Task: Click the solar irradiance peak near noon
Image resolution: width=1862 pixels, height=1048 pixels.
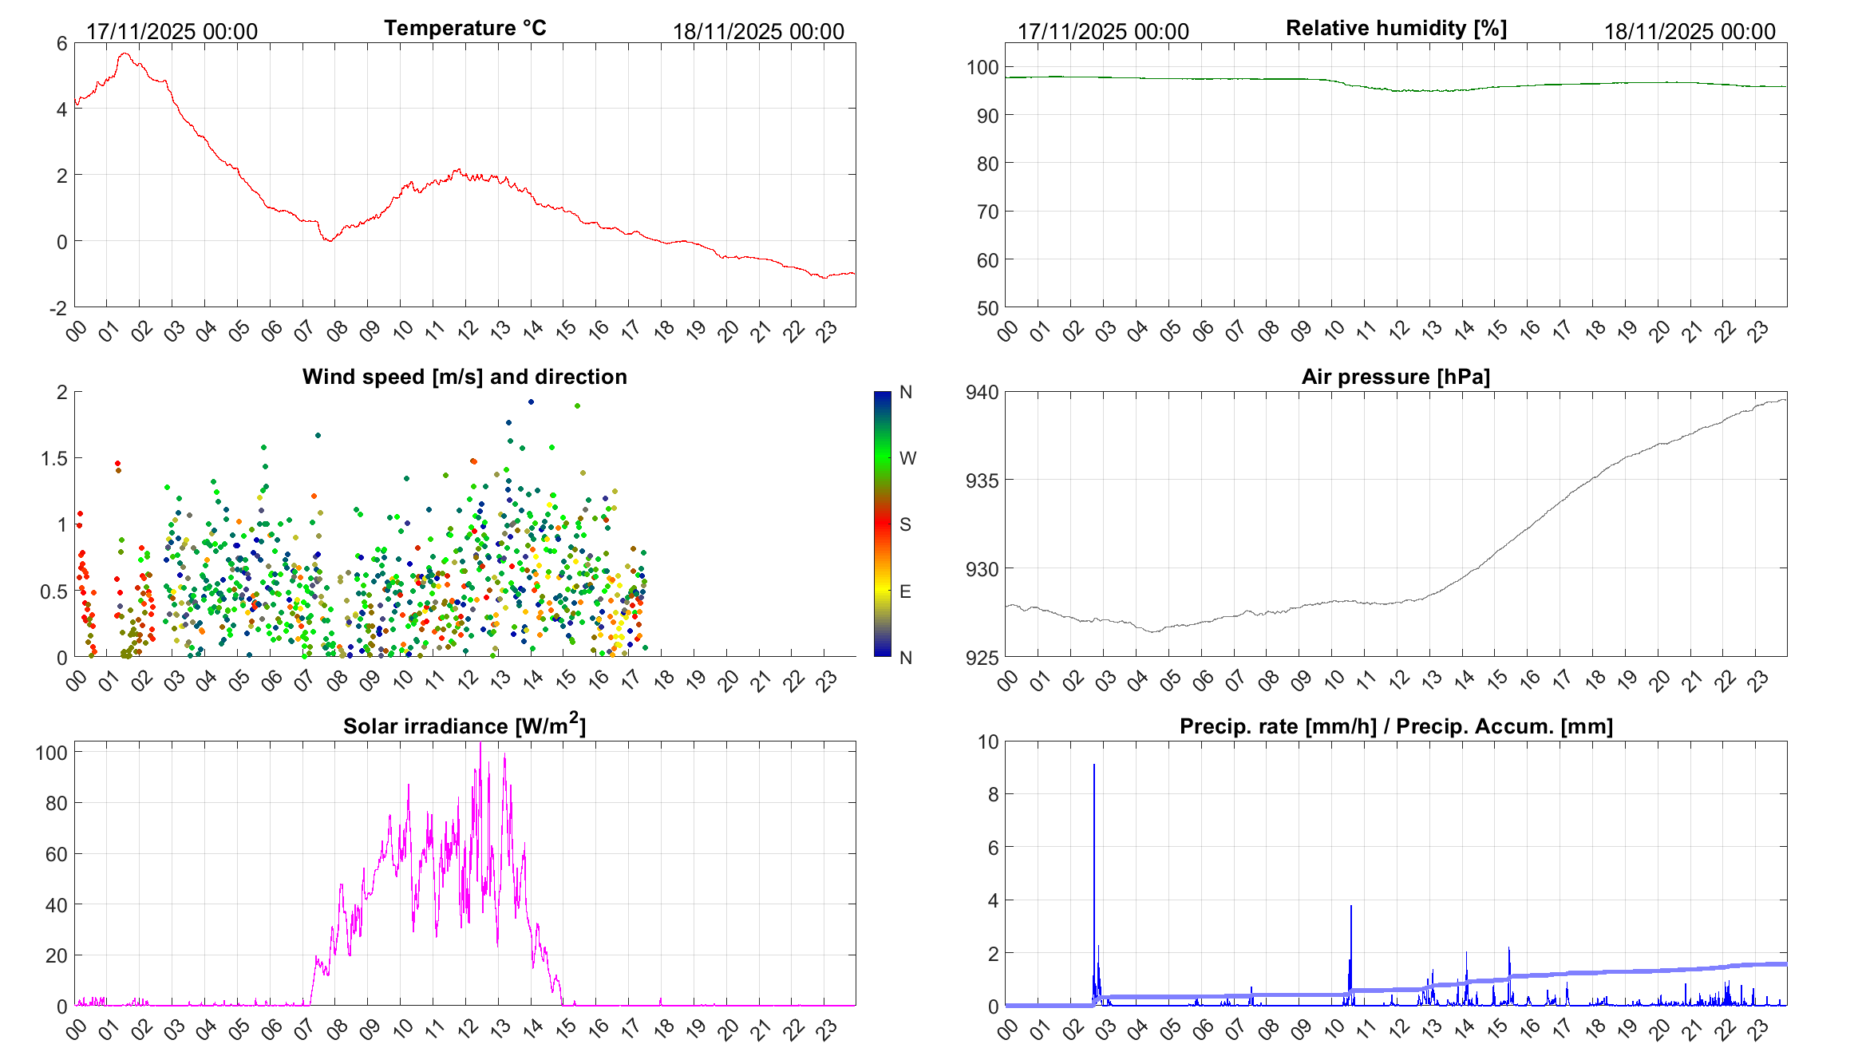Action: point(480,745)
